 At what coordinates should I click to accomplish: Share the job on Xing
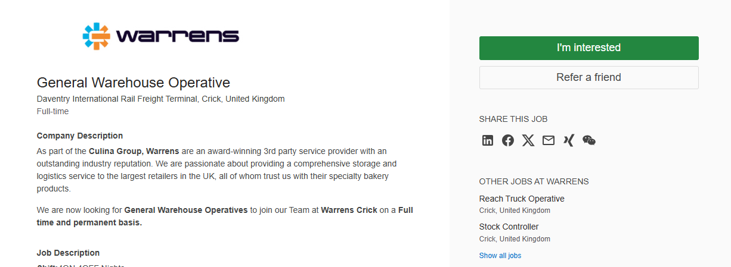click(x=569, y=140)
